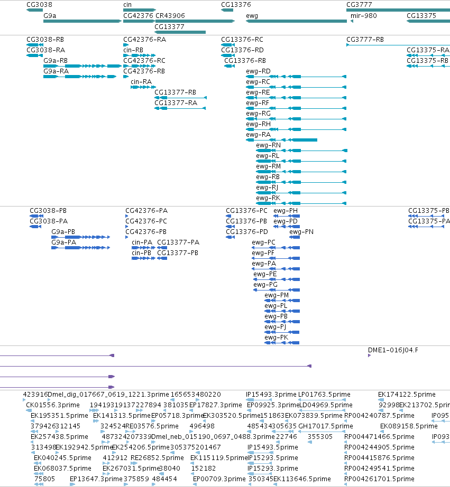Click protein G9a-PA
Image resolution: width=450 pixels, height=487 pixels.
(x=80, y=248)
